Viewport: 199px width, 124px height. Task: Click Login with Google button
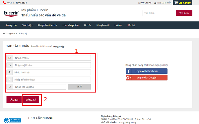[x=147, y=77]
